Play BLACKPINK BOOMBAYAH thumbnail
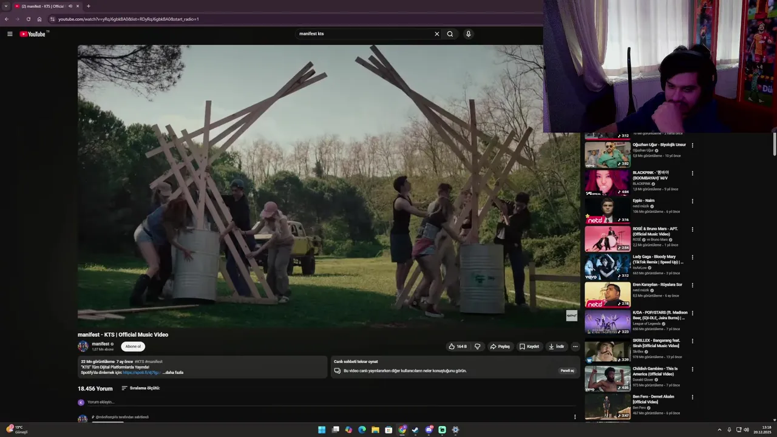Screen dimensions: 777x437 pos(608,182)
